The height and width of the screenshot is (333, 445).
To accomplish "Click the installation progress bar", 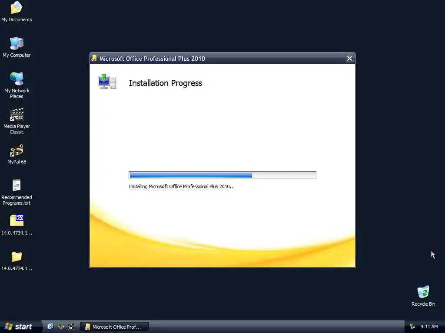I will tap(222, 175).
